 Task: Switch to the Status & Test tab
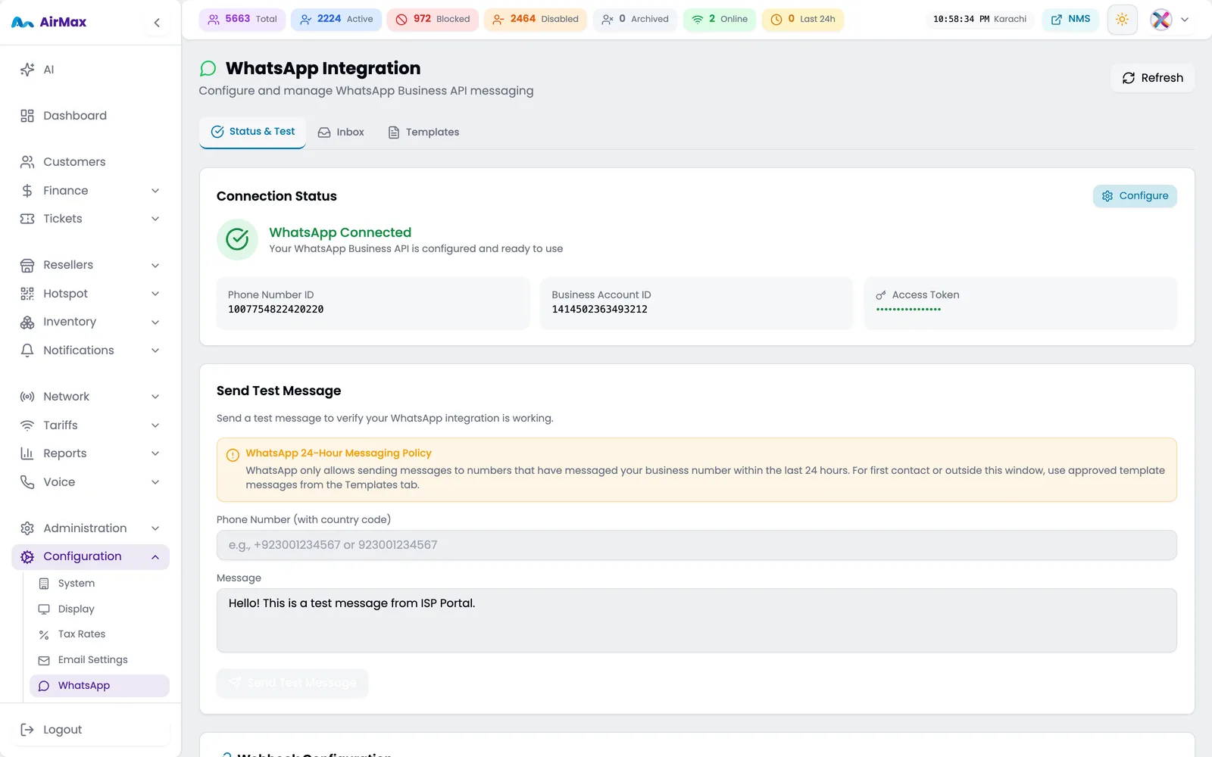tap(252, 132)
